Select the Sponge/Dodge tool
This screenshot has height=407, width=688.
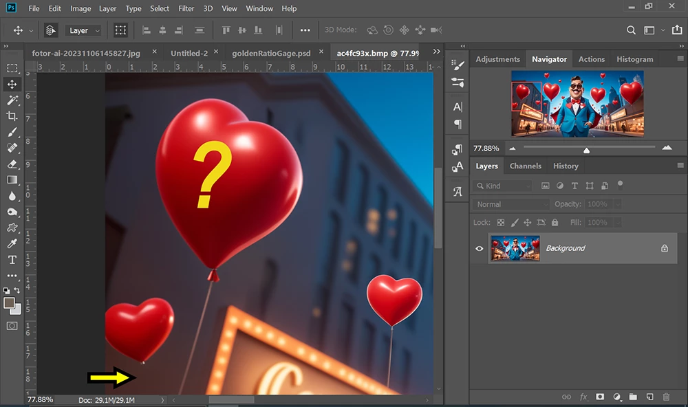[x=12, y=212]
